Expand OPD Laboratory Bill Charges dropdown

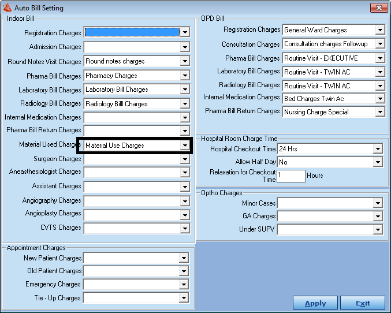(x=380, y=72)
